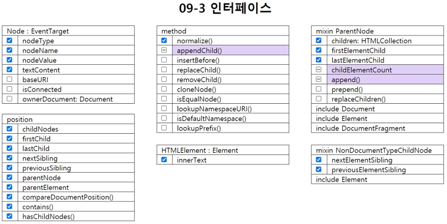Uncheck the innerText checkbox

pos(164,160)
